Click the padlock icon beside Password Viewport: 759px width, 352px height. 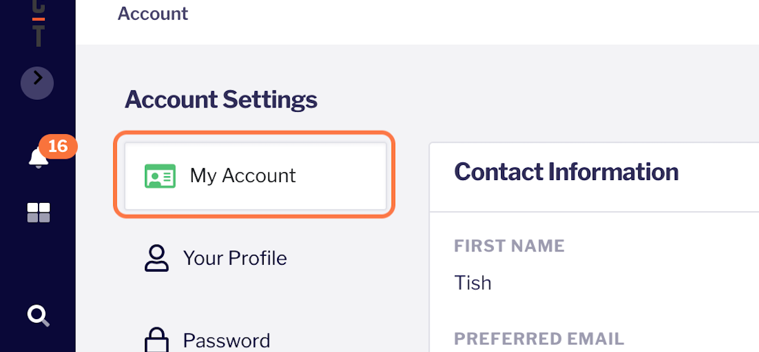[156, 340]
